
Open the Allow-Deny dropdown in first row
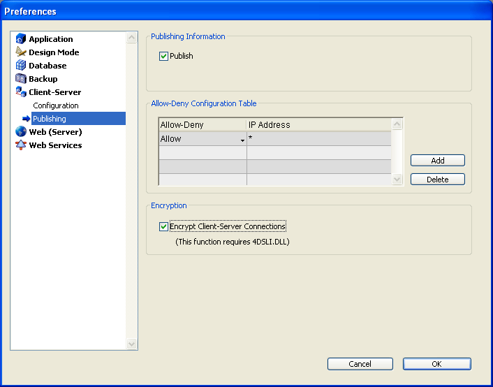click(242, 140)
